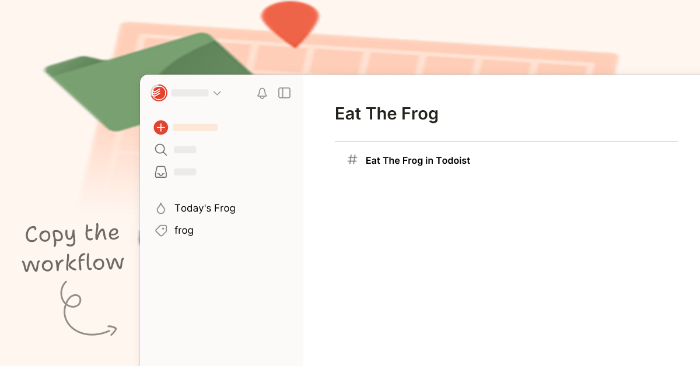Select the search magnifying glass icon
Image resolution: width=700 pixels, height=366 pixels.
(x=160, y=150)
